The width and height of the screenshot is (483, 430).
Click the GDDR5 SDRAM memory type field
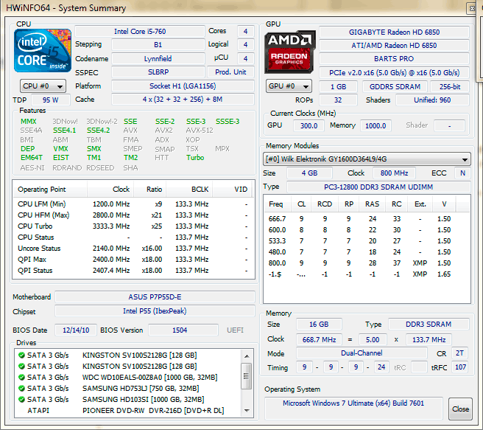point(395,87)
